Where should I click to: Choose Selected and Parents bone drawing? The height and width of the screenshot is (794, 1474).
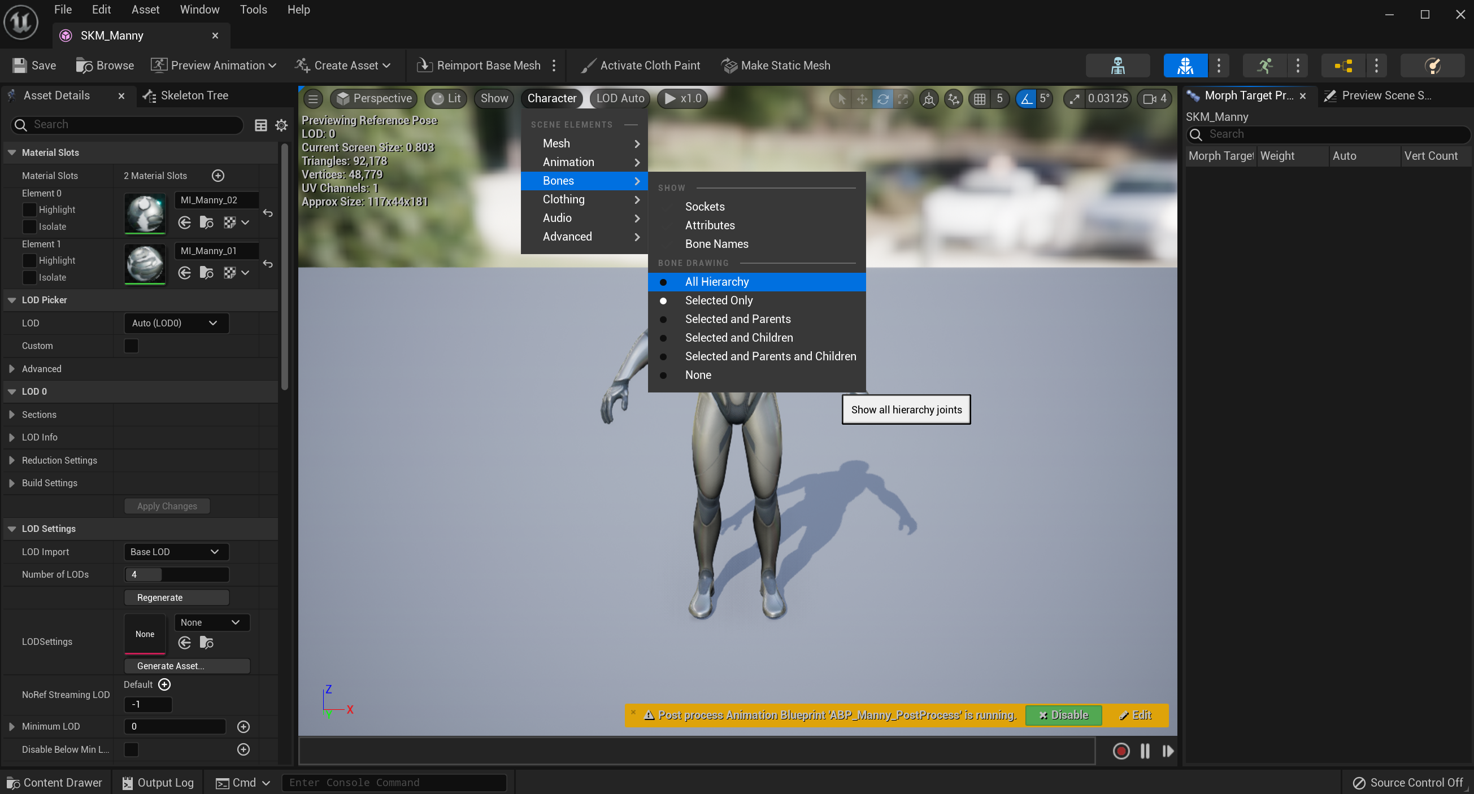point(756,319)
